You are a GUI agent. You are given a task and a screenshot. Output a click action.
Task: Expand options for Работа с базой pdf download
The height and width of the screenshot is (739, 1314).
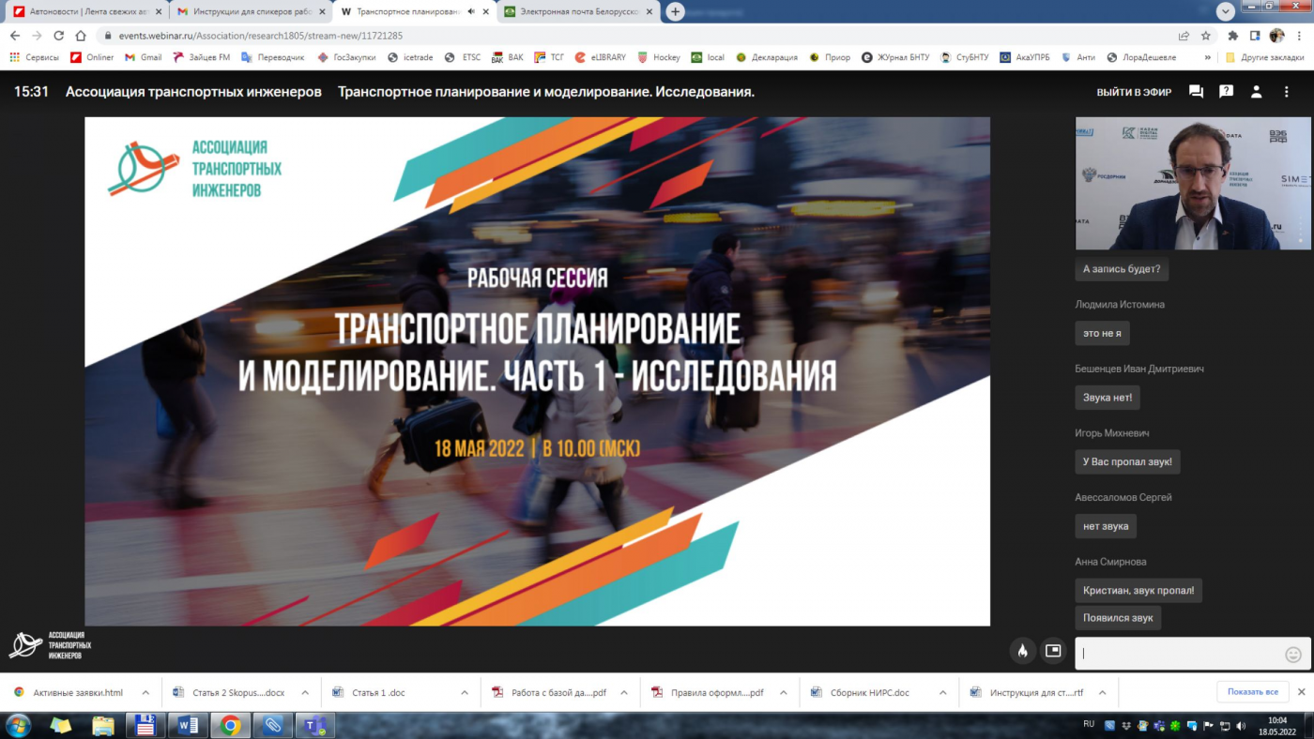(x=624, y=692)
